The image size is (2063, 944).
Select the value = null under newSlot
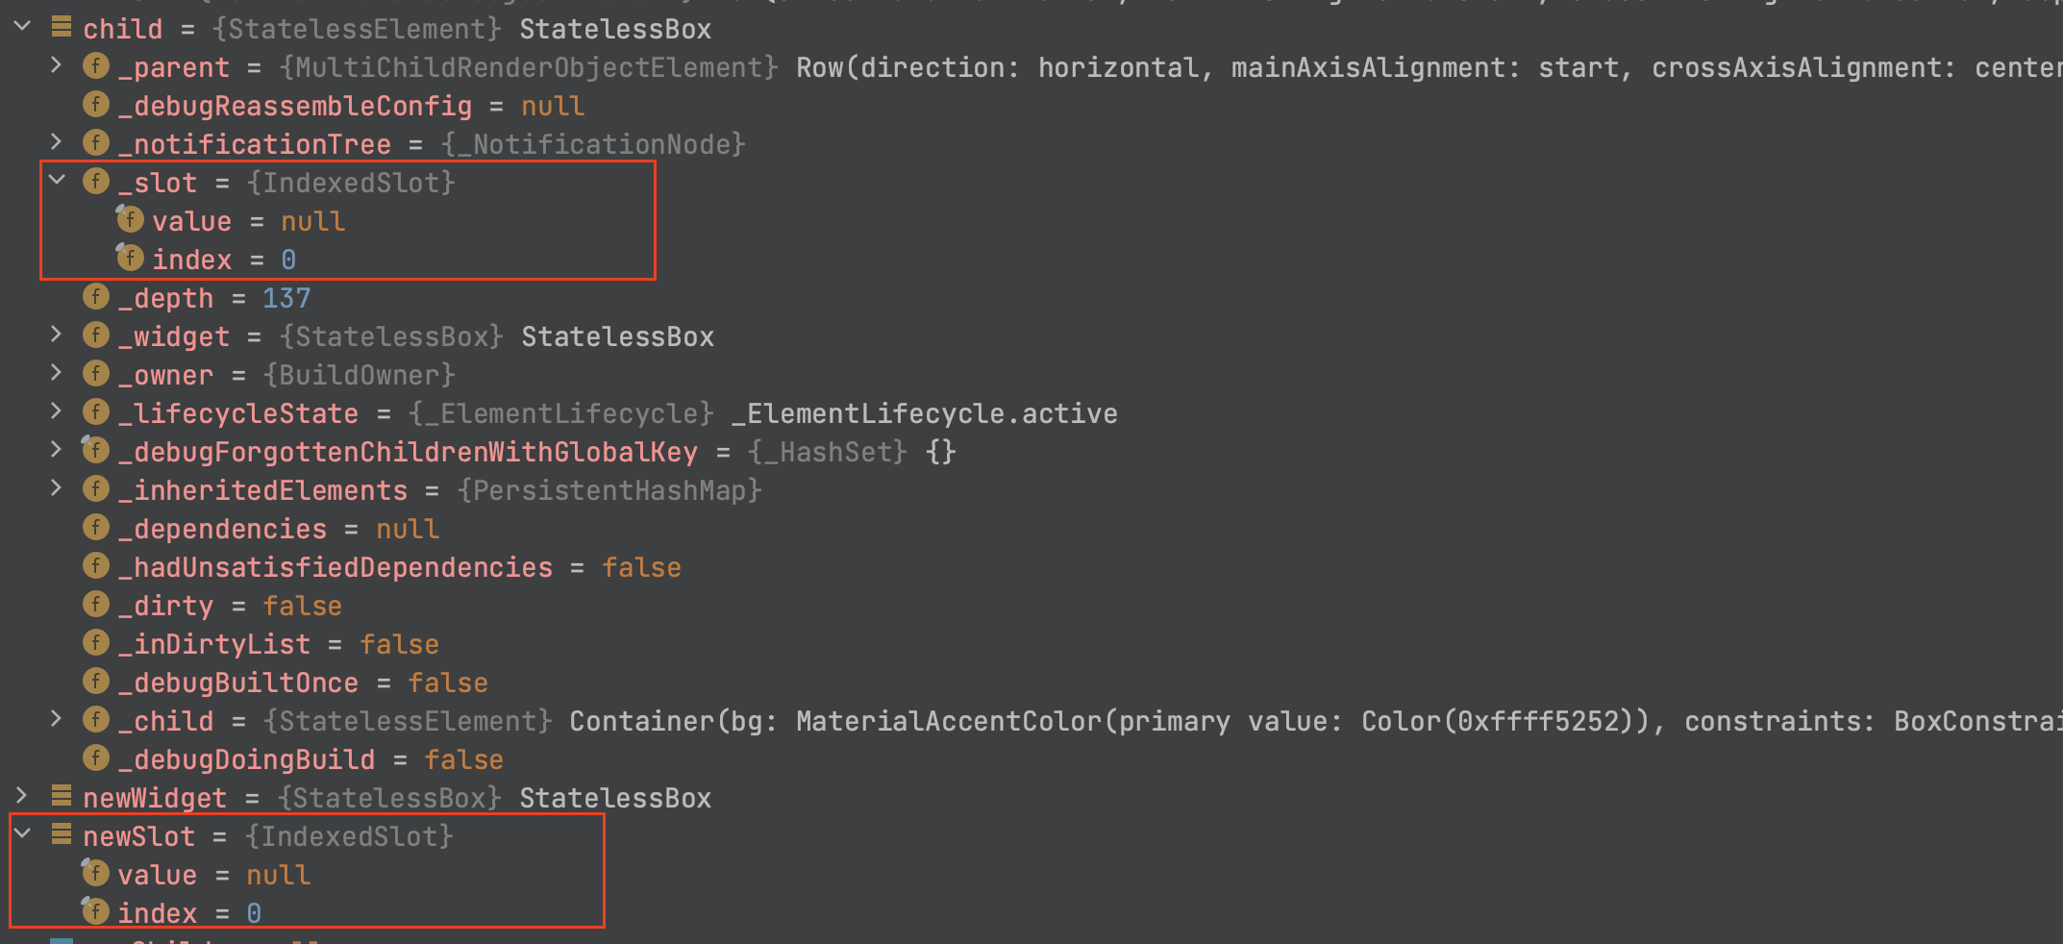pyautogui.click(x=197, y=875)
